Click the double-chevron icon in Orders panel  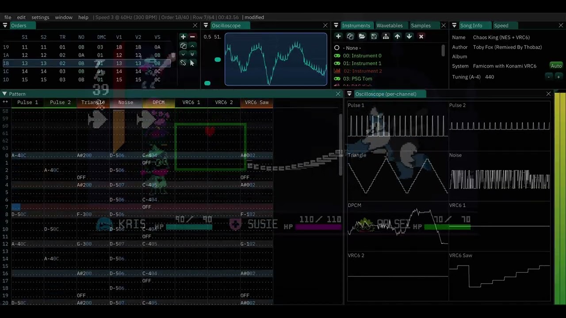click(192, 54)
